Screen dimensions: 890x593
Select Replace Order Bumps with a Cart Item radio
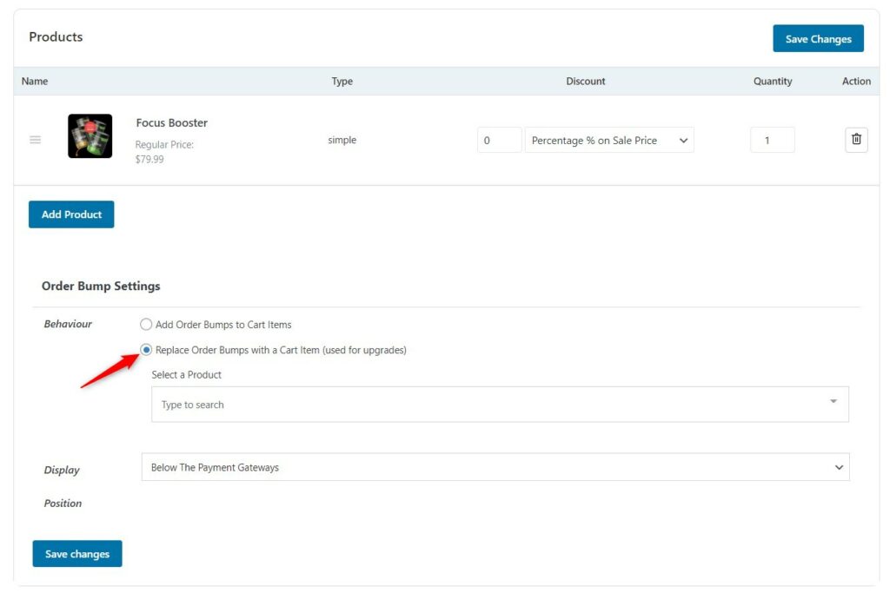(x=146, y=350)
